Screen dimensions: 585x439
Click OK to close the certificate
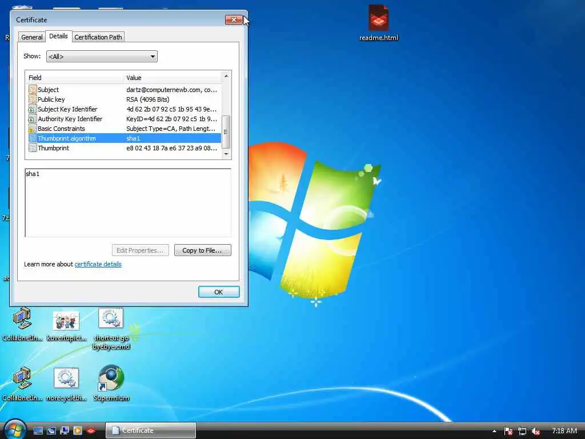coord(219,292)
